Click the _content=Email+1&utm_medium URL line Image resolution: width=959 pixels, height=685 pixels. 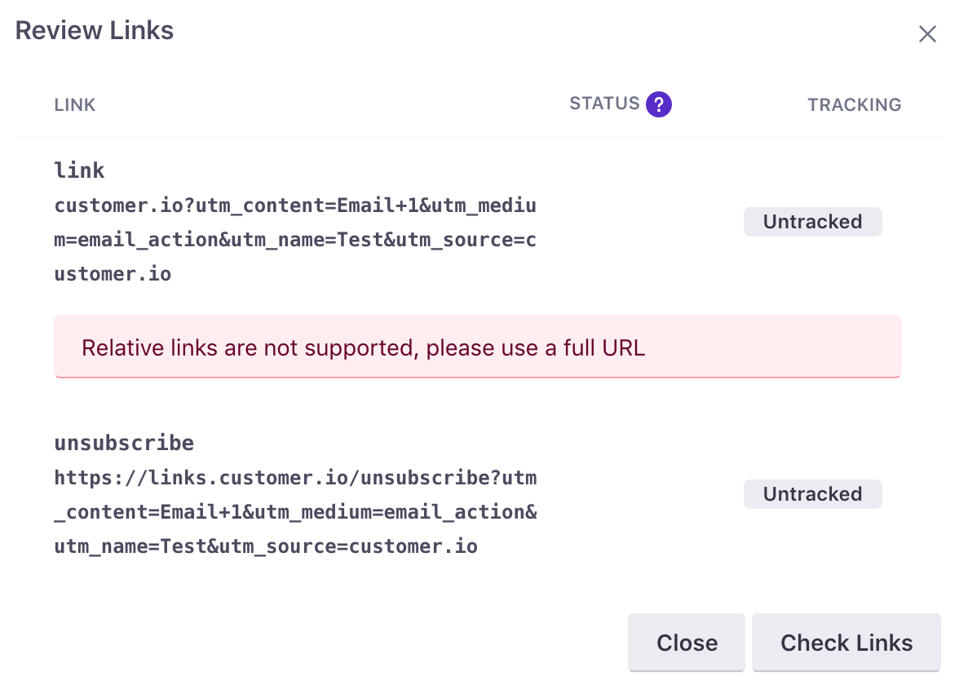(295, 512)
